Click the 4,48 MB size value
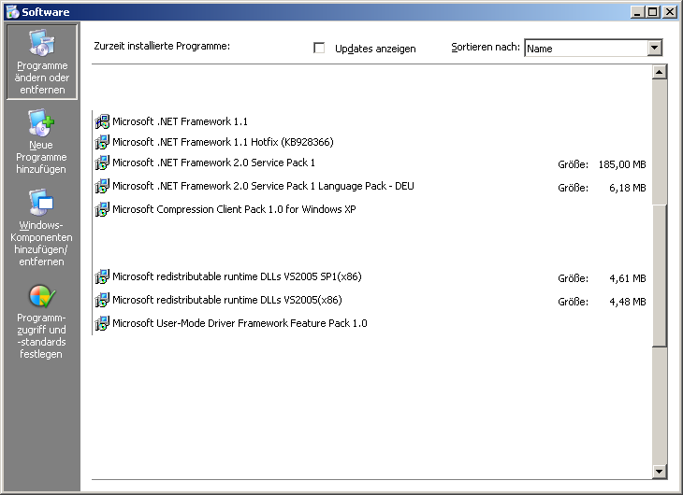The height and width of the screenshot is (495, 683). click(x=627, y=303)
